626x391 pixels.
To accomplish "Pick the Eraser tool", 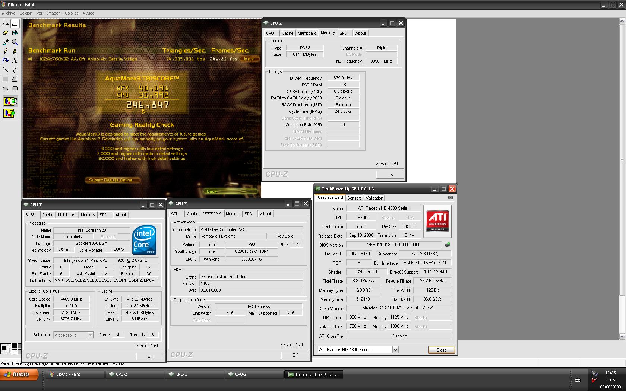I will [x=6, y=33].
